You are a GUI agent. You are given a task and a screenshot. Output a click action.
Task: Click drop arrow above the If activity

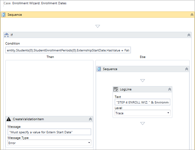click(97, 26)
